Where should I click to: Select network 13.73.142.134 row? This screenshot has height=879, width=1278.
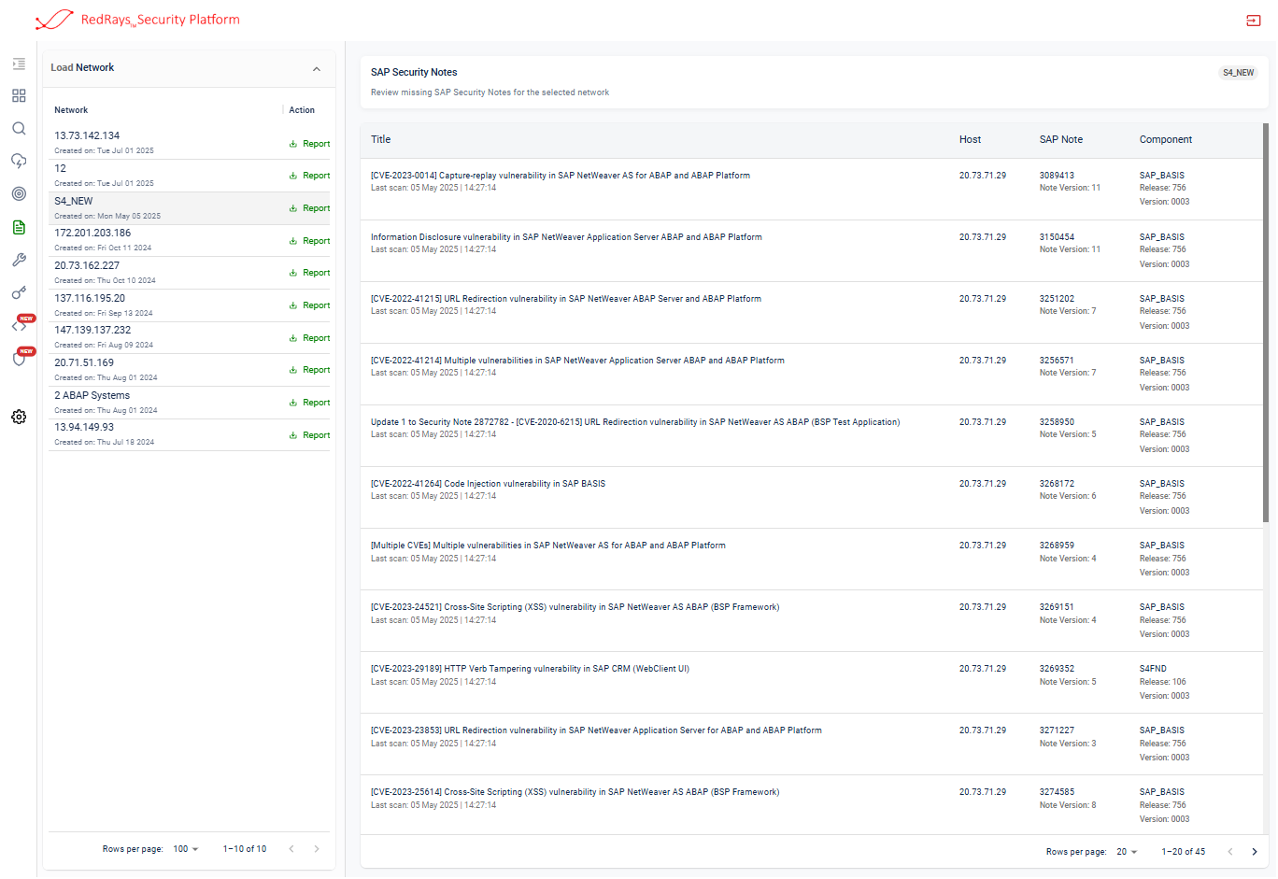[189, 143]
